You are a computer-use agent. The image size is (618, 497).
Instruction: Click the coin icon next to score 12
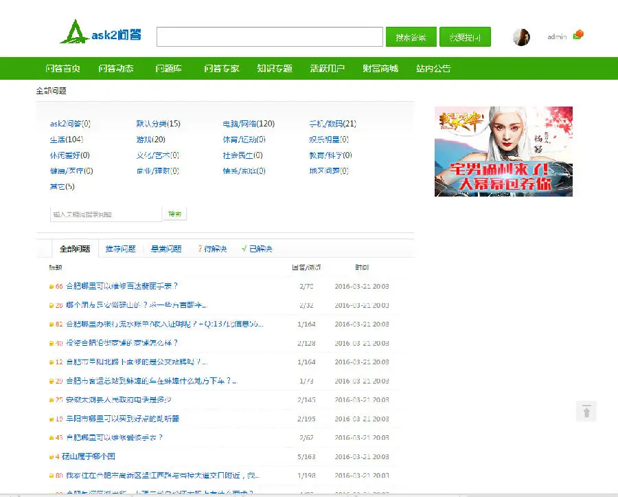51,362
